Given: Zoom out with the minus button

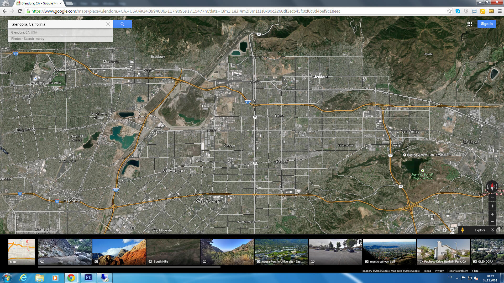Looking at the screenshot, I should 492,222.
